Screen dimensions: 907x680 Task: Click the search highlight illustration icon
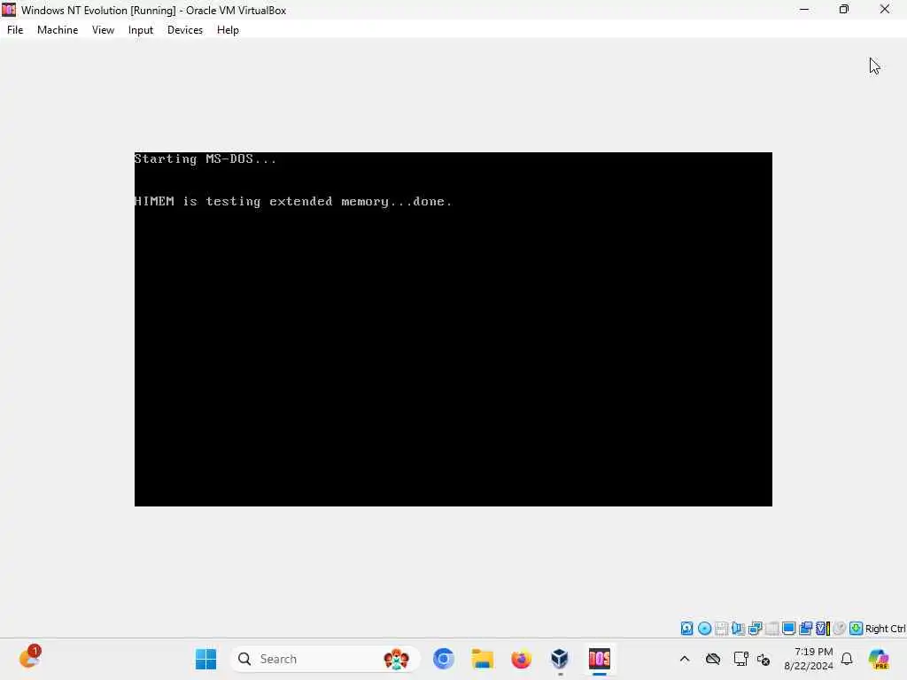pos(396,659)
